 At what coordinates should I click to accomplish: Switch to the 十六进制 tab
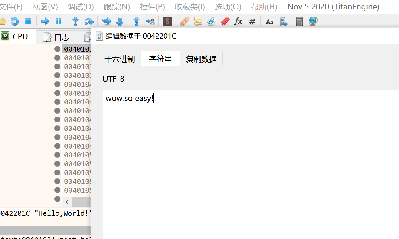(x=120, y=59)
